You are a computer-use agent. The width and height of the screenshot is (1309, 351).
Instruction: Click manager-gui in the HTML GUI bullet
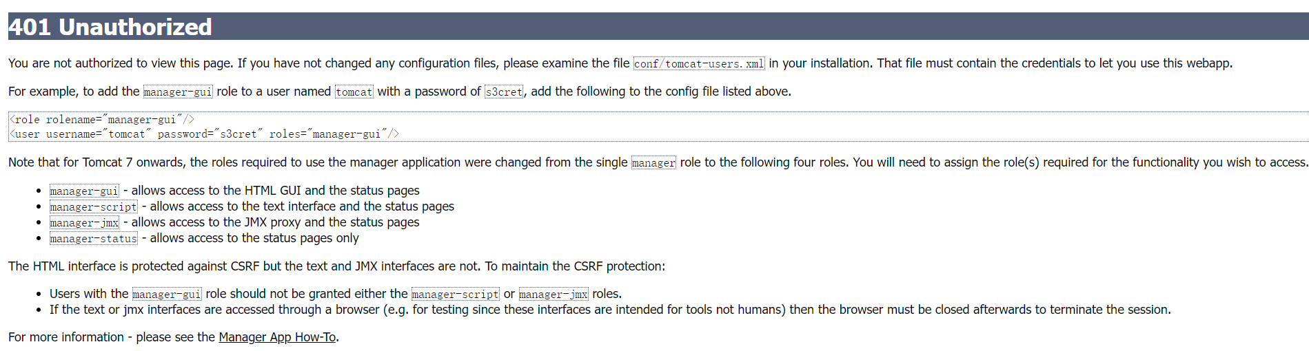pos(84,191)
